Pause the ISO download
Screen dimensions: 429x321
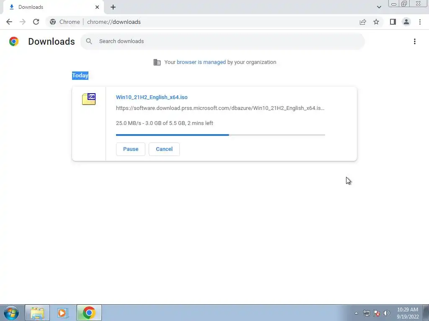[131, 149]
